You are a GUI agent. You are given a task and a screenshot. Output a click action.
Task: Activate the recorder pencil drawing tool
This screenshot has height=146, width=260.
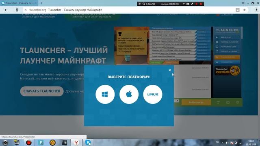[x=192, y=4]
